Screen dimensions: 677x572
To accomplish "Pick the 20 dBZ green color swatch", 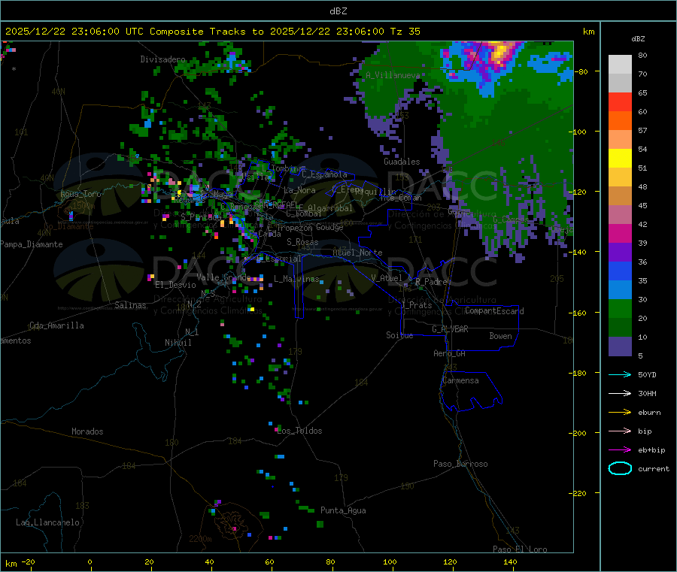I will [620, 327].
